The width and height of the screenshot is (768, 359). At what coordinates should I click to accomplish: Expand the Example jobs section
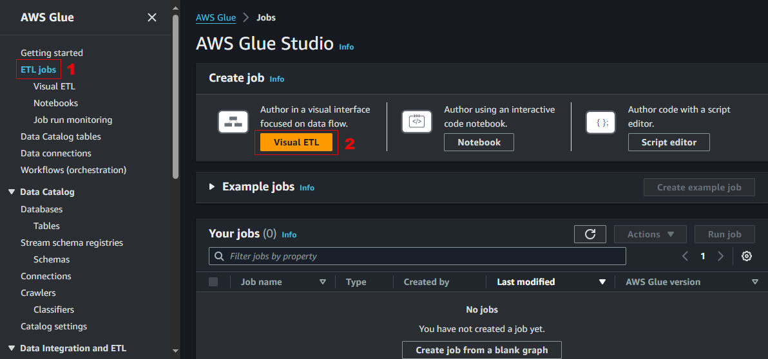[212, 187]
